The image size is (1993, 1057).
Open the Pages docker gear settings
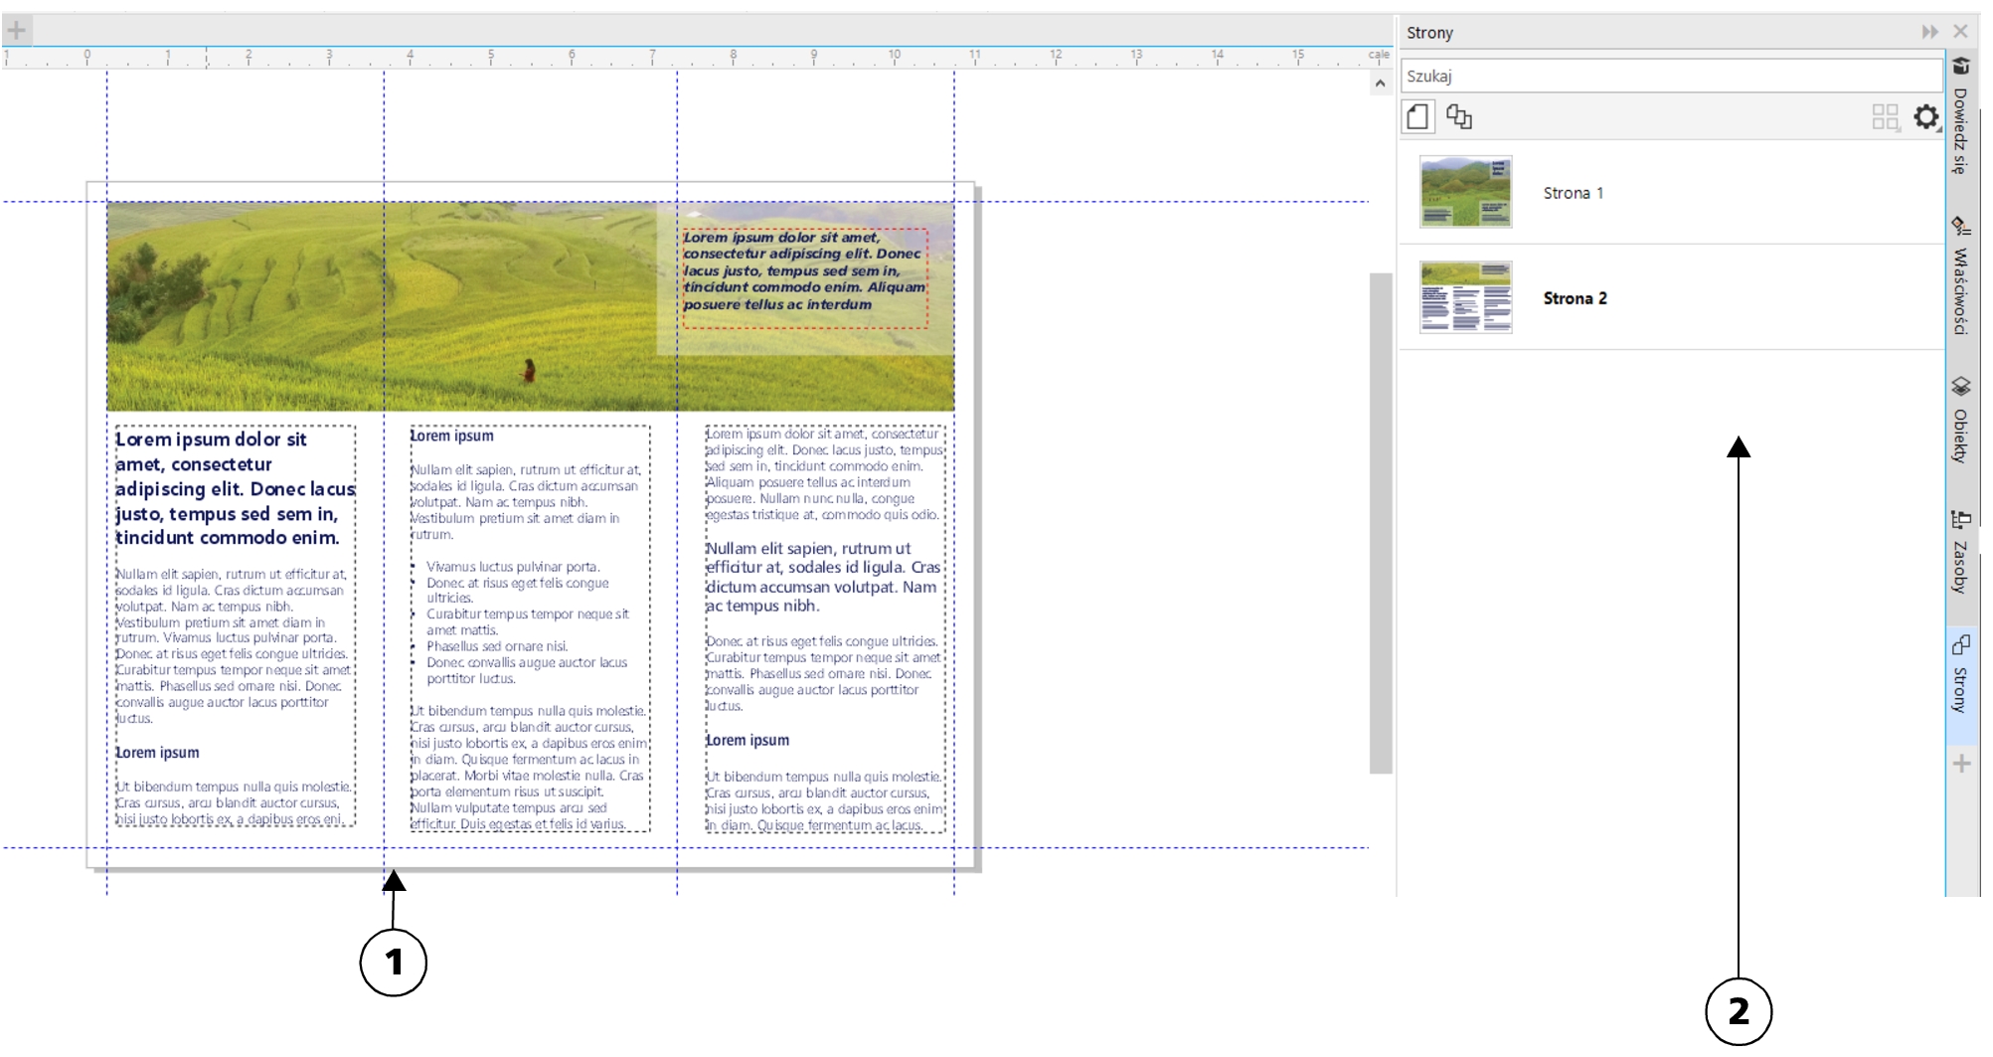coord(1926,117)
